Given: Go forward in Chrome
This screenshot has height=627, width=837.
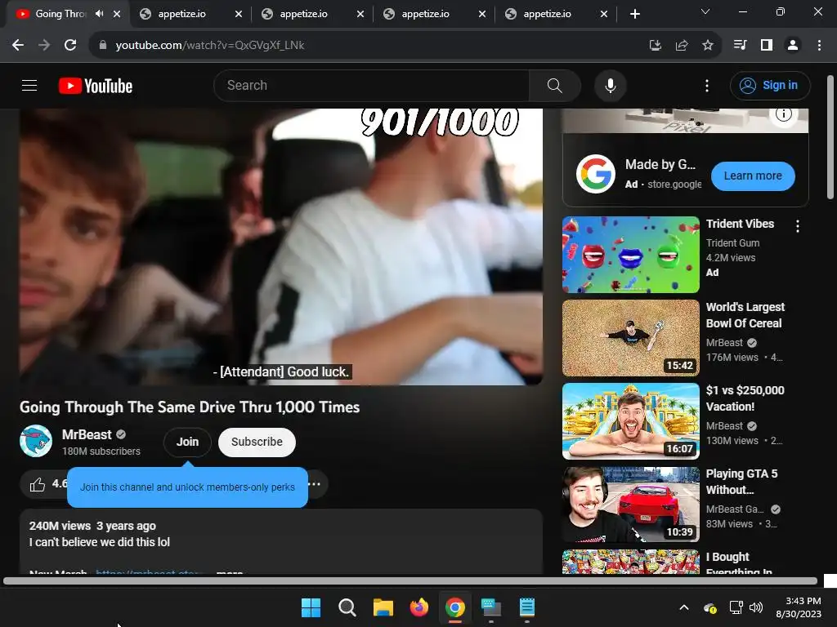Looking at the screenshot, I should click(44, 45).
